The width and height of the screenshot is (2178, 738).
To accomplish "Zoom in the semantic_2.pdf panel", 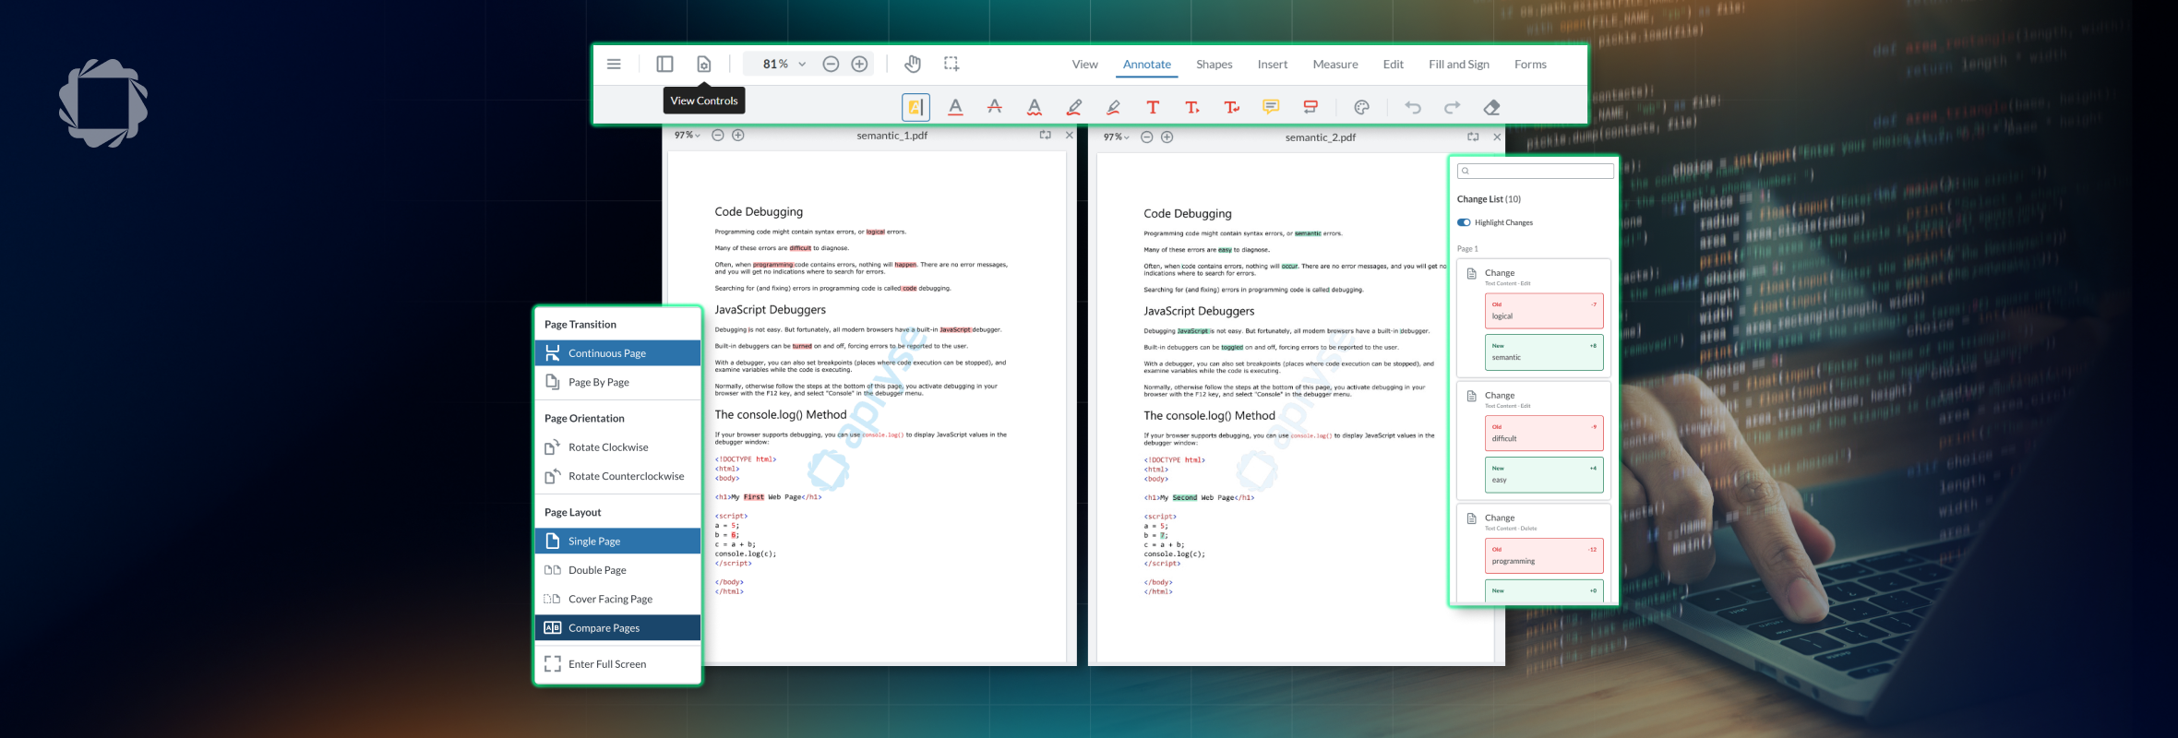I will click(x=1167, y=137).
